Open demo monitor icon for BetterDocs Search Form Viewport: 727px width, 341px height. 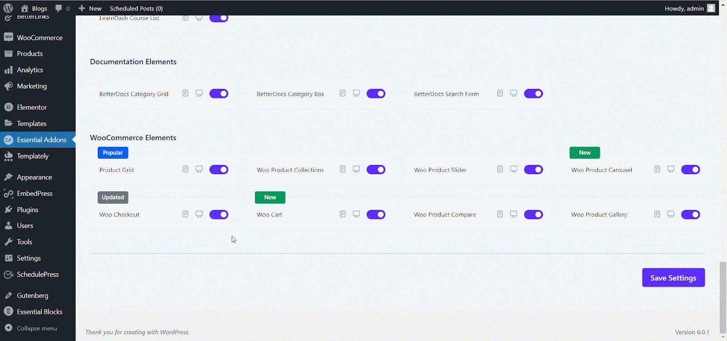point(513,93)
